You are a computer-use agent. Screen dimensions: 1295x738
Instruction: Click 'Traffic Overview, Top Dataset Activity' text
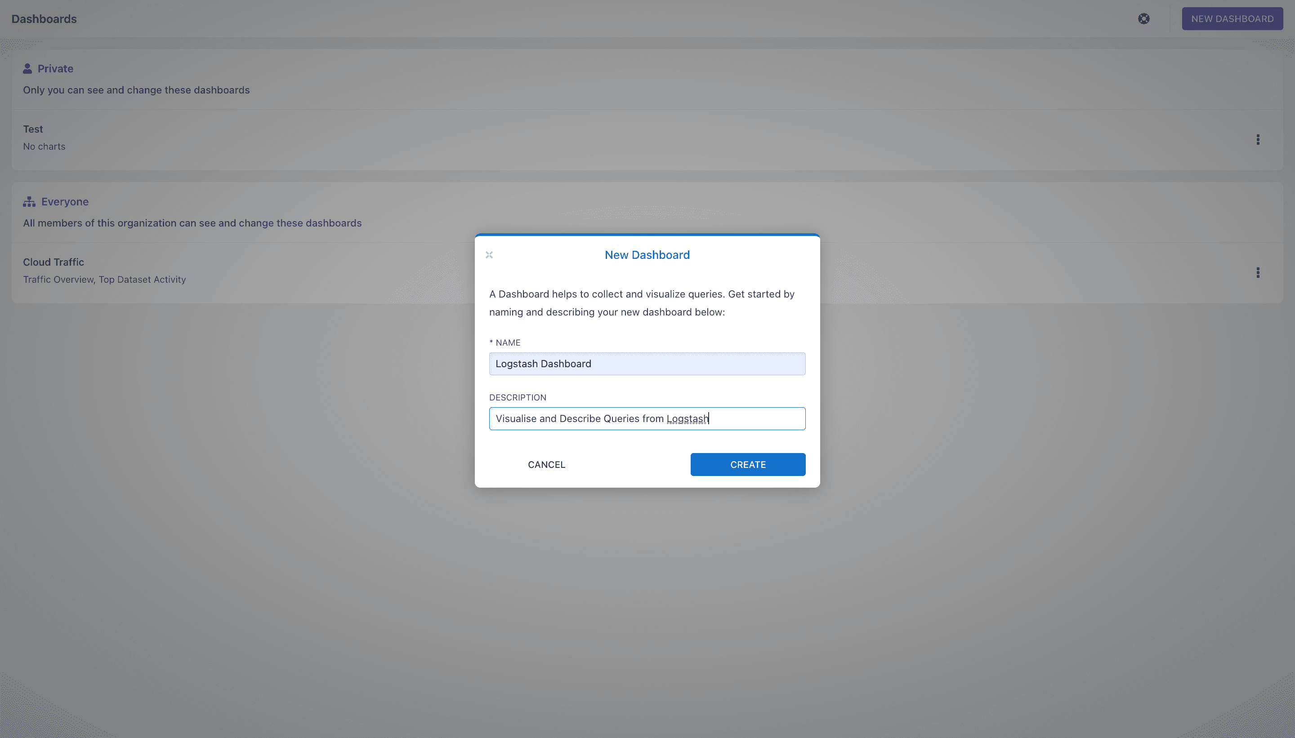pyautogui.click(x=104, y=279)
